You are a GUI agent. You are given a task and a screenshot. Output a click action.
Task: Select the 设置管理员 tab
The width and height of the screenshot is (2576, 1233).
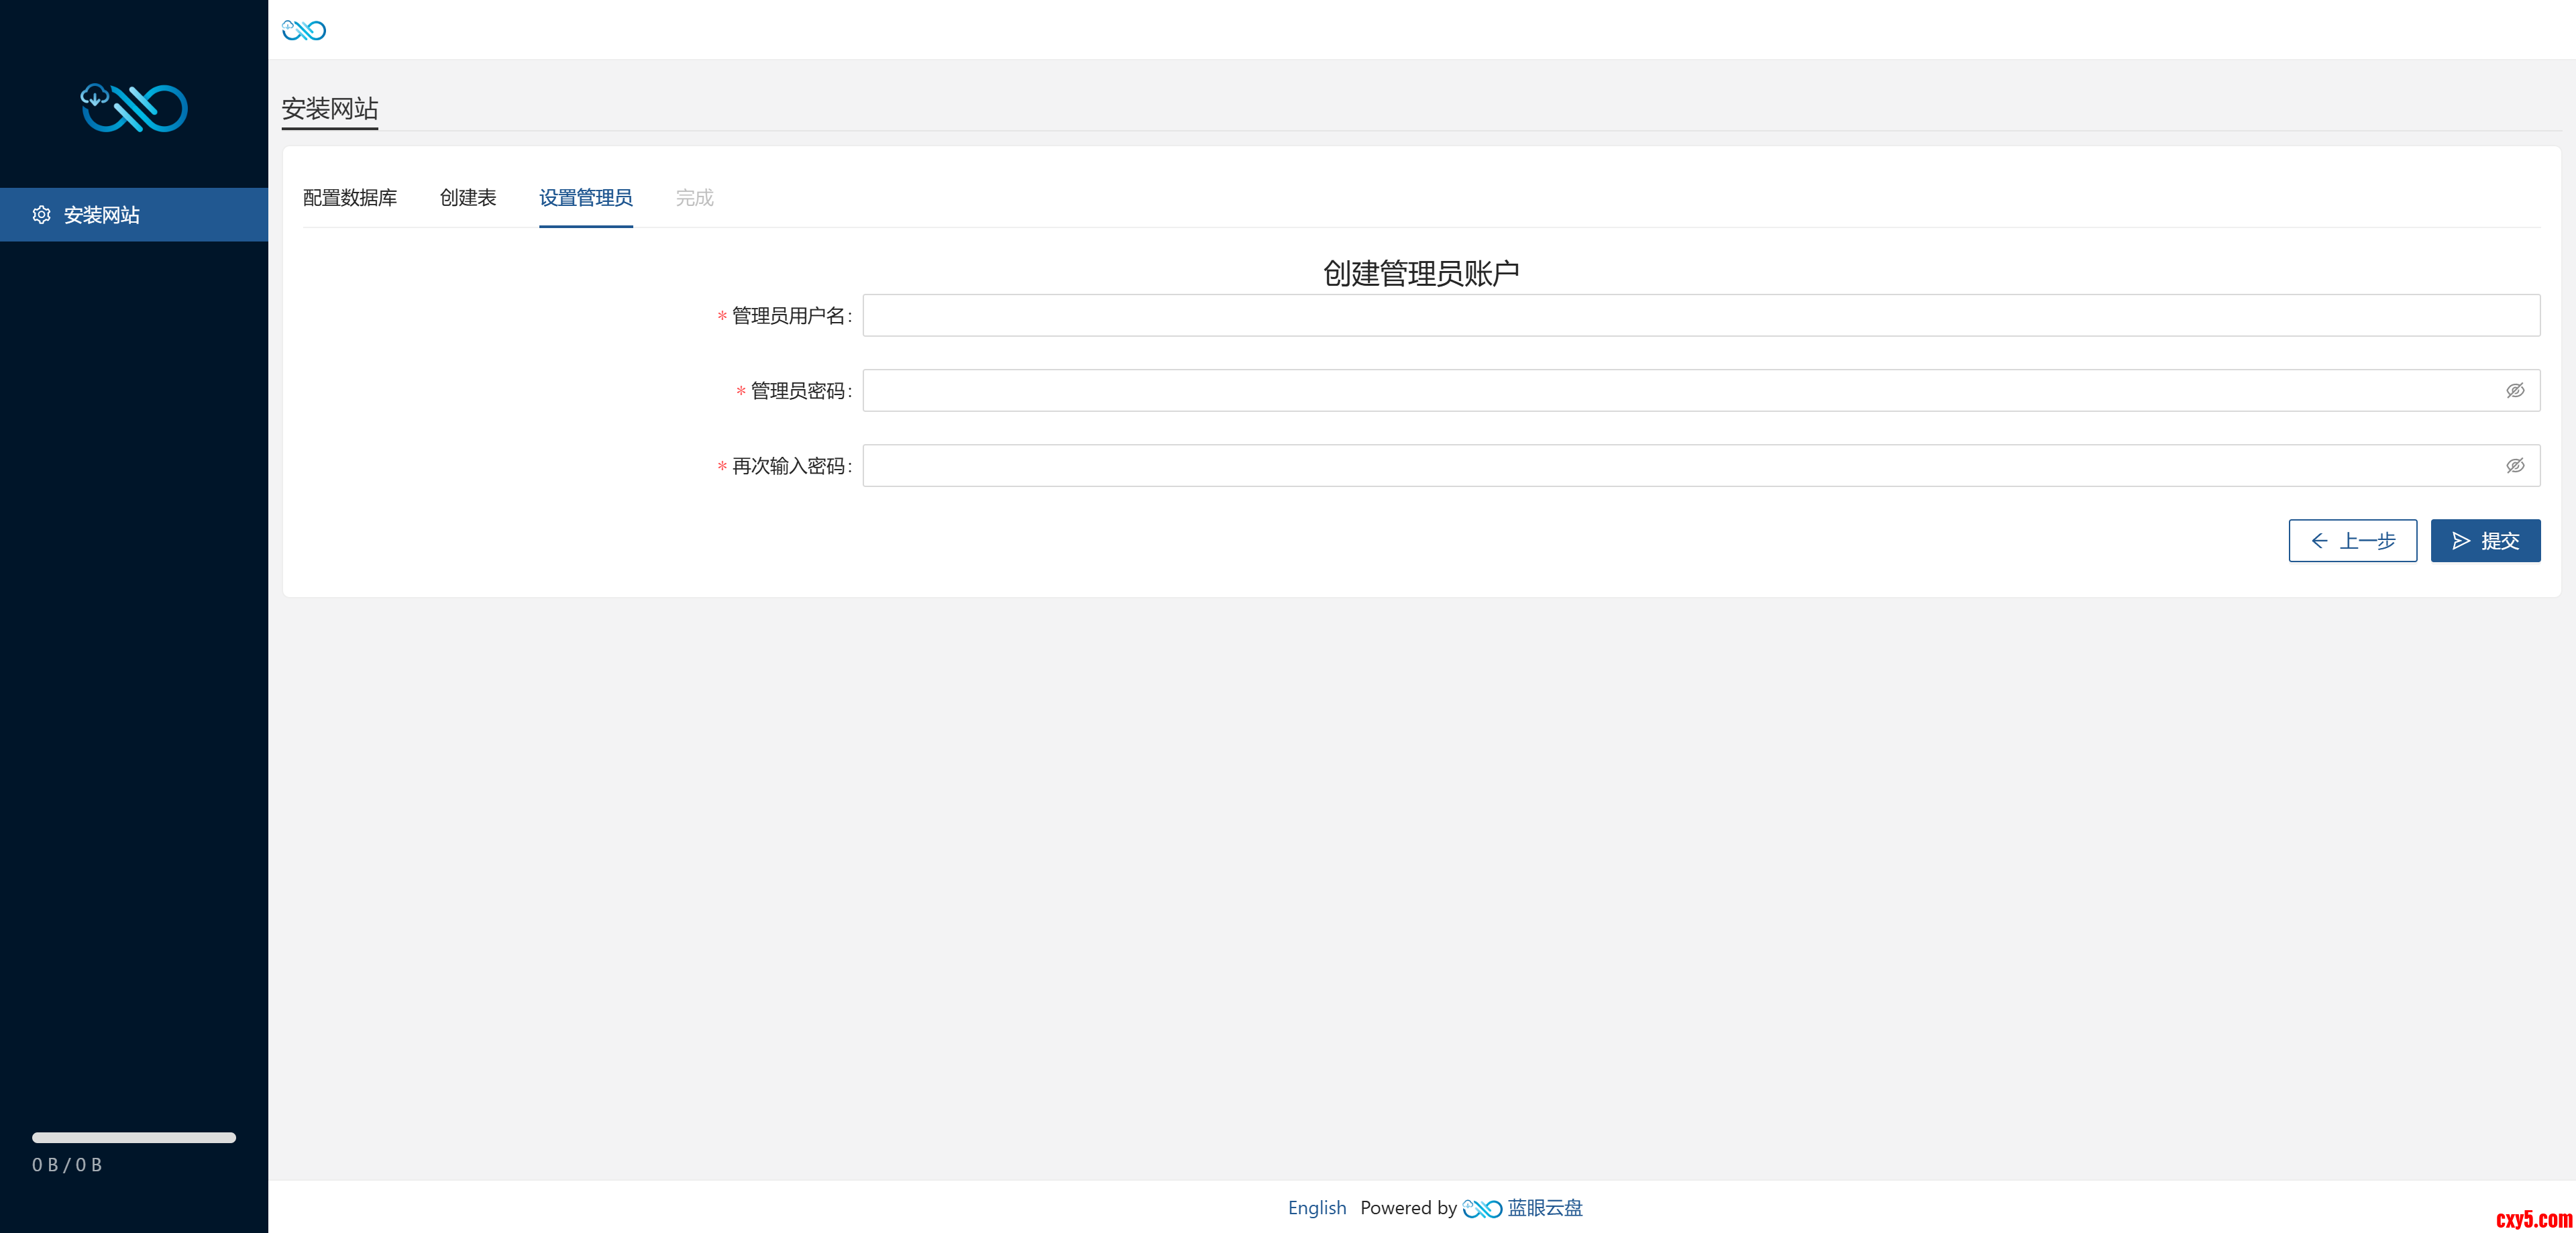pyautogui.click(x=585, y=198)
